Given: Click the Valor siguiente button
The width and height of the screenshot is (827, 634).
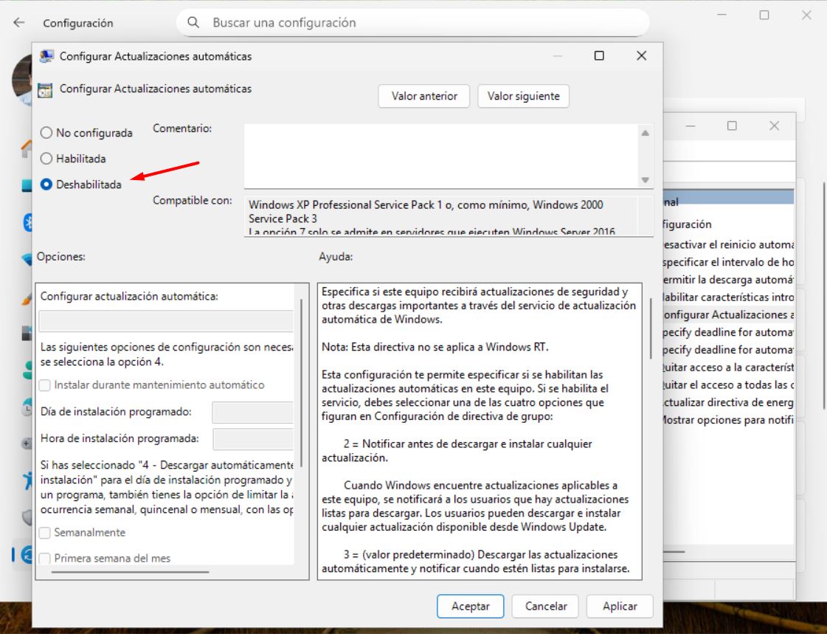Looking at the screenshot, I should coord(522,96).
